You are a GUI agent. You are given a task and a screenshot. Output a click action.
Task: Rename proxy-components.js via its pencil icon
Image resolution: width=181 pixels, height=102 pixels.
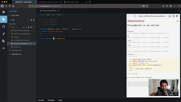tap(31, 44)
